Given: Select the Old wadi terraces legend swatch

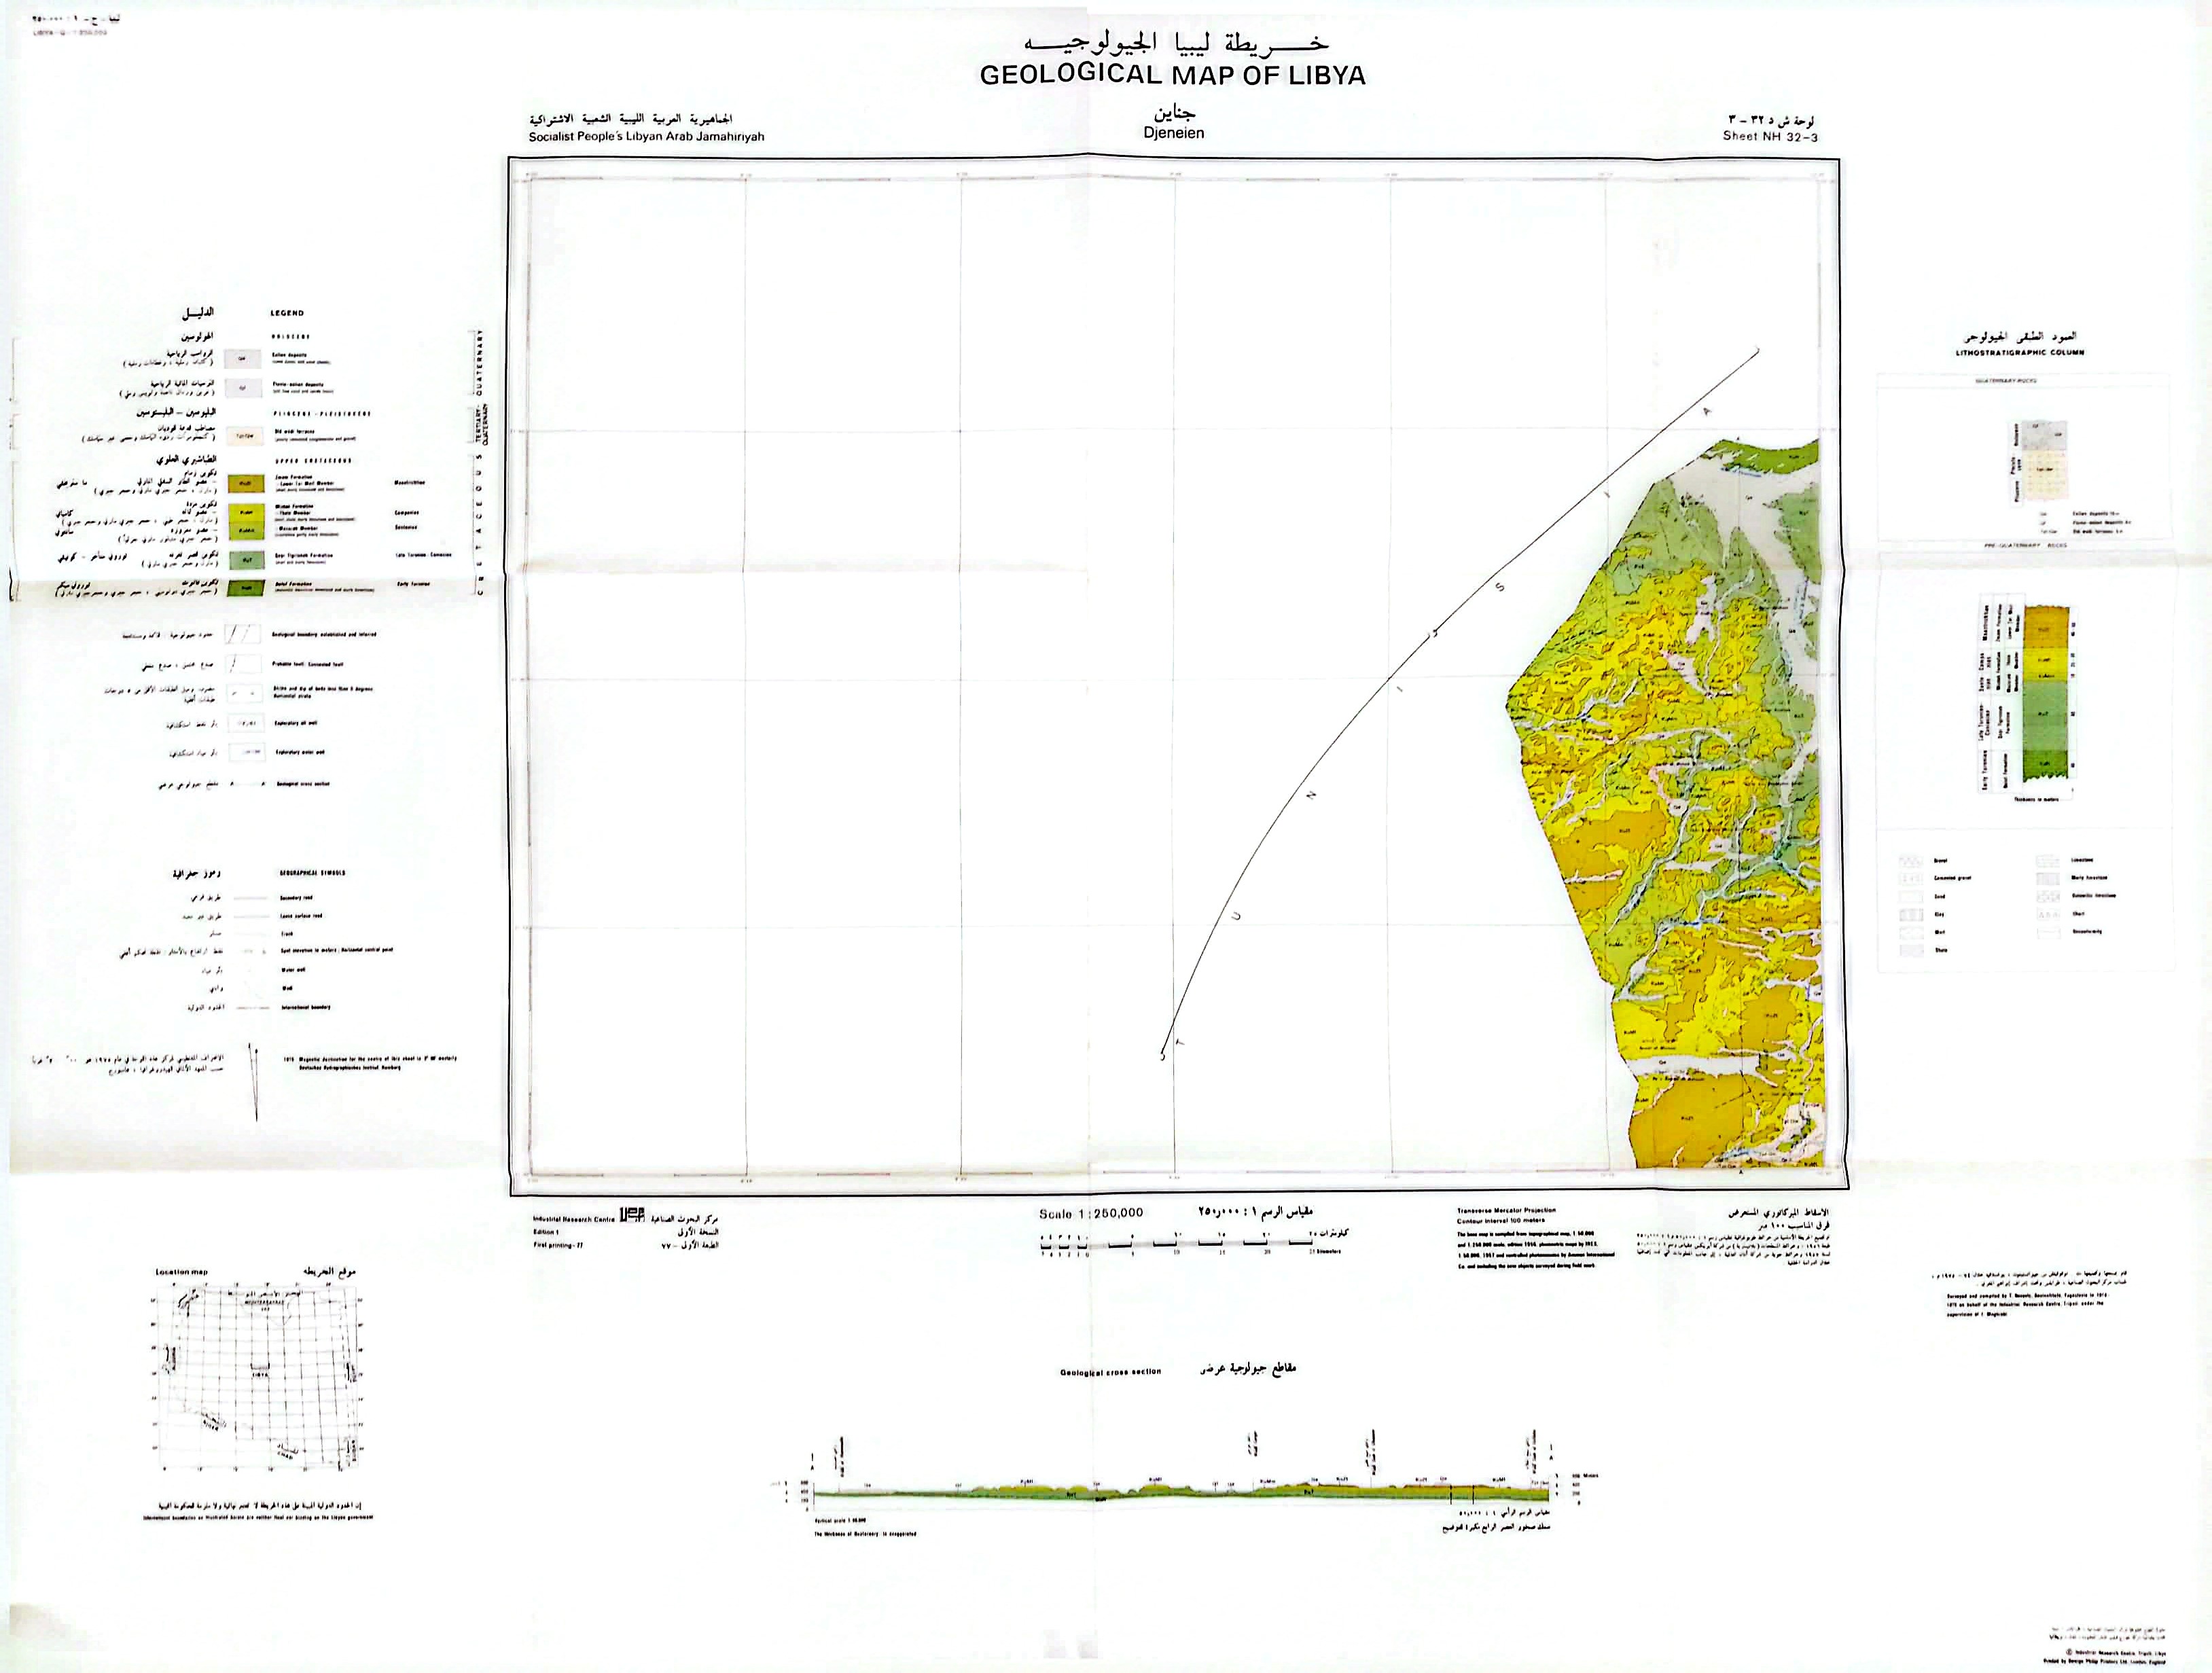Looking at the screenshot, I should 245,436.
